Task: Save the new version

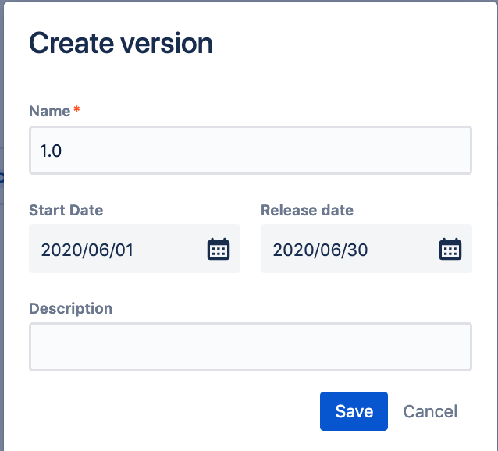Action: coord(354,411)
